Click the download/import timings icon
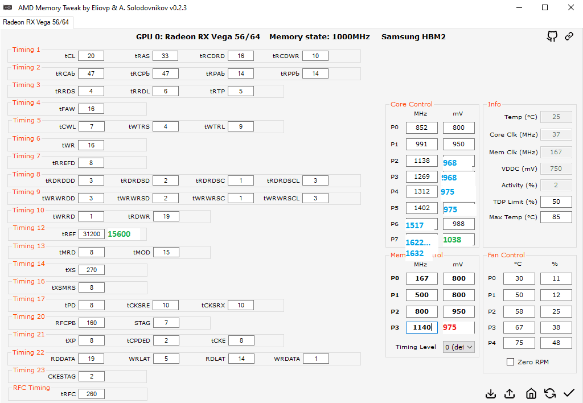The width and height of the screenshot is (583, 403). 491,393
